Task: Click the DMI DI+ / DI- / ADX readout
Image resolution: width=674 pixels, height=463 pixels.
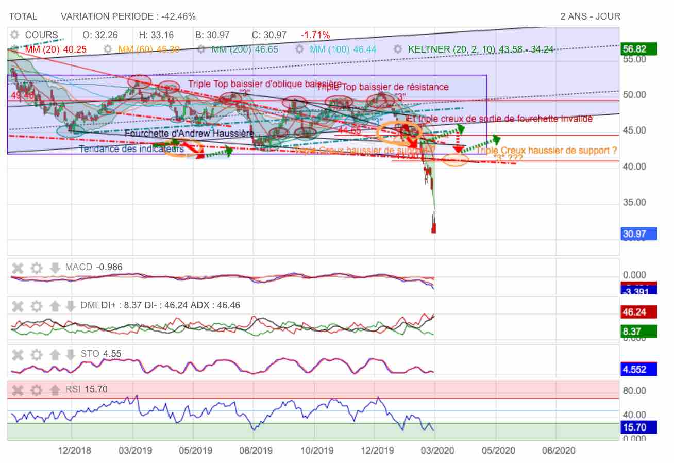Action: click(160, 305)
